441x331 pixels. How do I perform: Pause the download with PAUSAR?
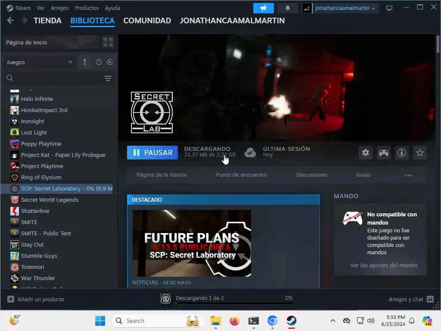[152, 153]
